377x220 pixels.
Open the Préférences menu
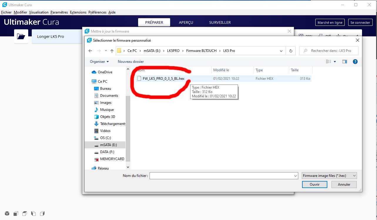pyautogui.click(x=97, y=12)
